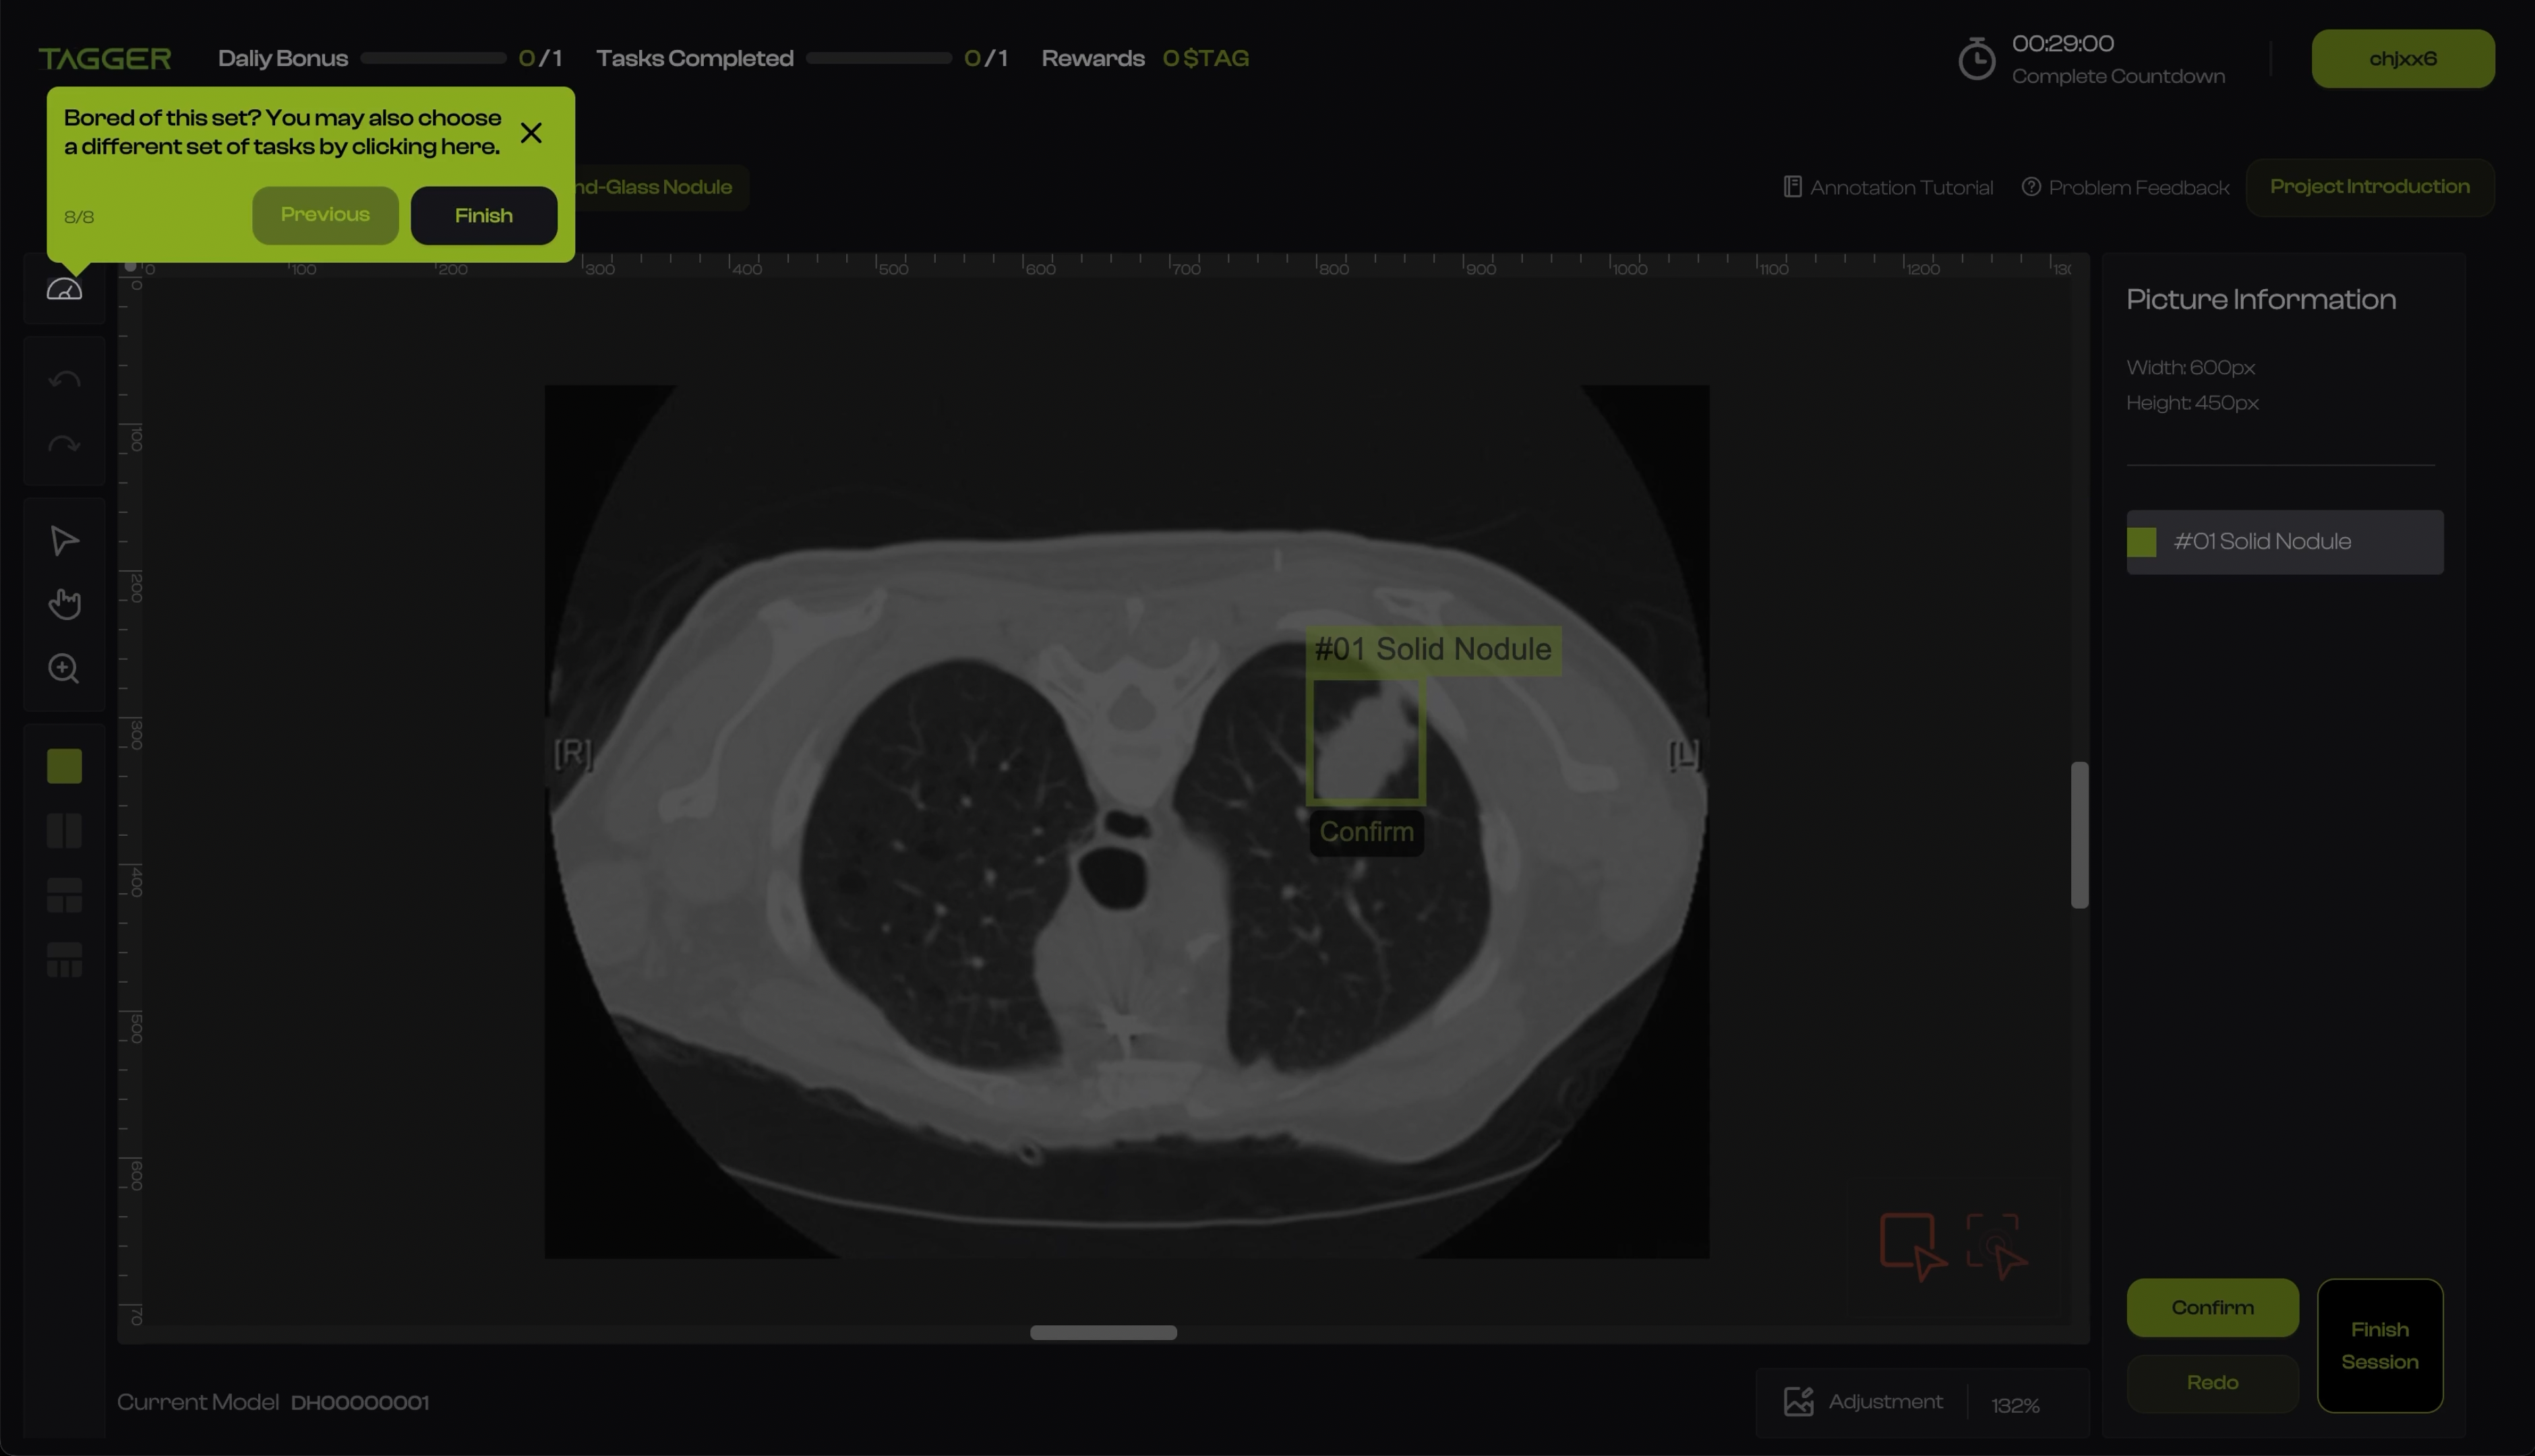
Task: Choose the single-pane layout icon
Action: tap(64, 767)
